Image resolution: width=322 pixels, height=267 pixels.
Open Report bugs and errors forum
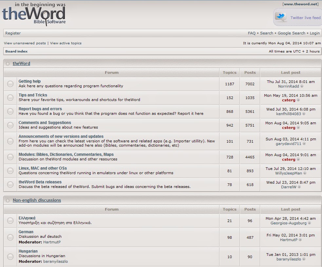(40, 109)
